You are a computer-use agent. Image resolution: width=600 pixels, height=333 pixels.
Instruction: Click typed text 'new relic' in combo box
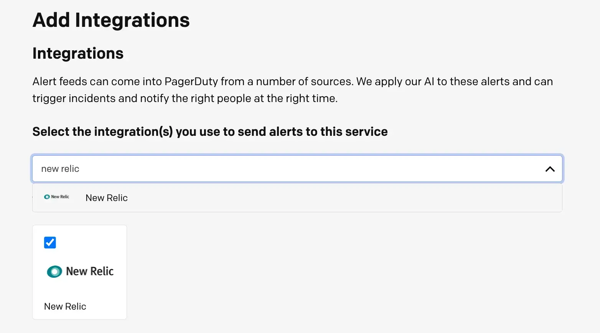(x=60, y=169)
